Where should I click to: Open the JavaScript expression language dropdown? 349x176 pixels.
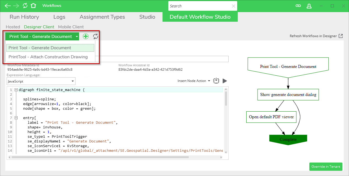pyautogui.click(x=41, y=81)
